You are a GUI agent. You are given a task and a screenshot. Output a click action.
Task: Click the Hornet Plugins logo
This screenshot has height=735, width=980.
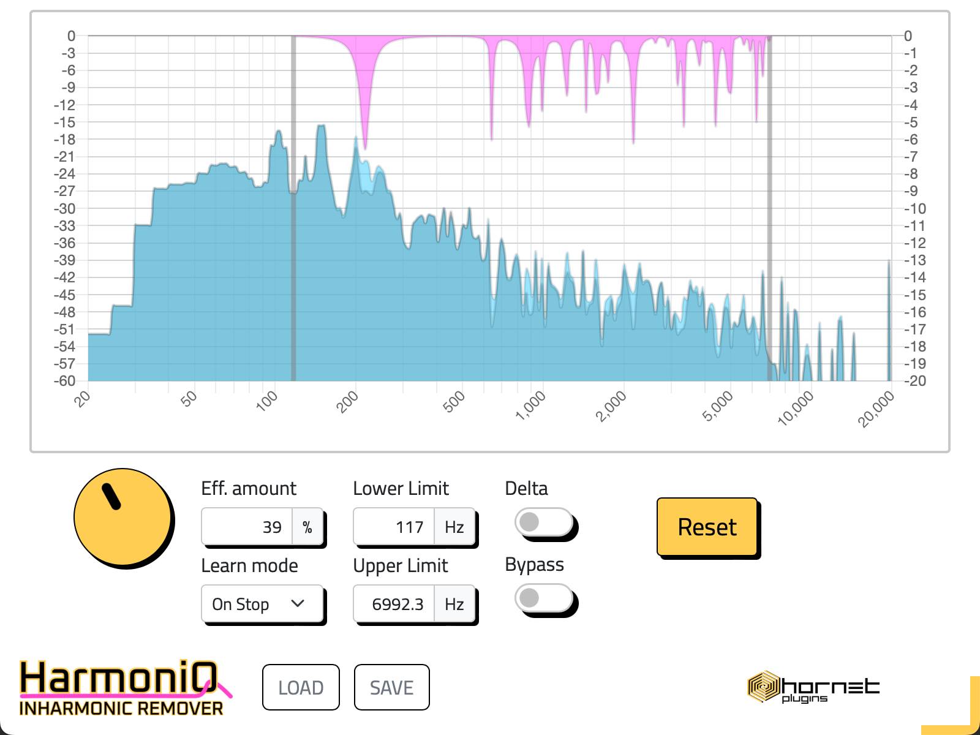pos(813,687)
